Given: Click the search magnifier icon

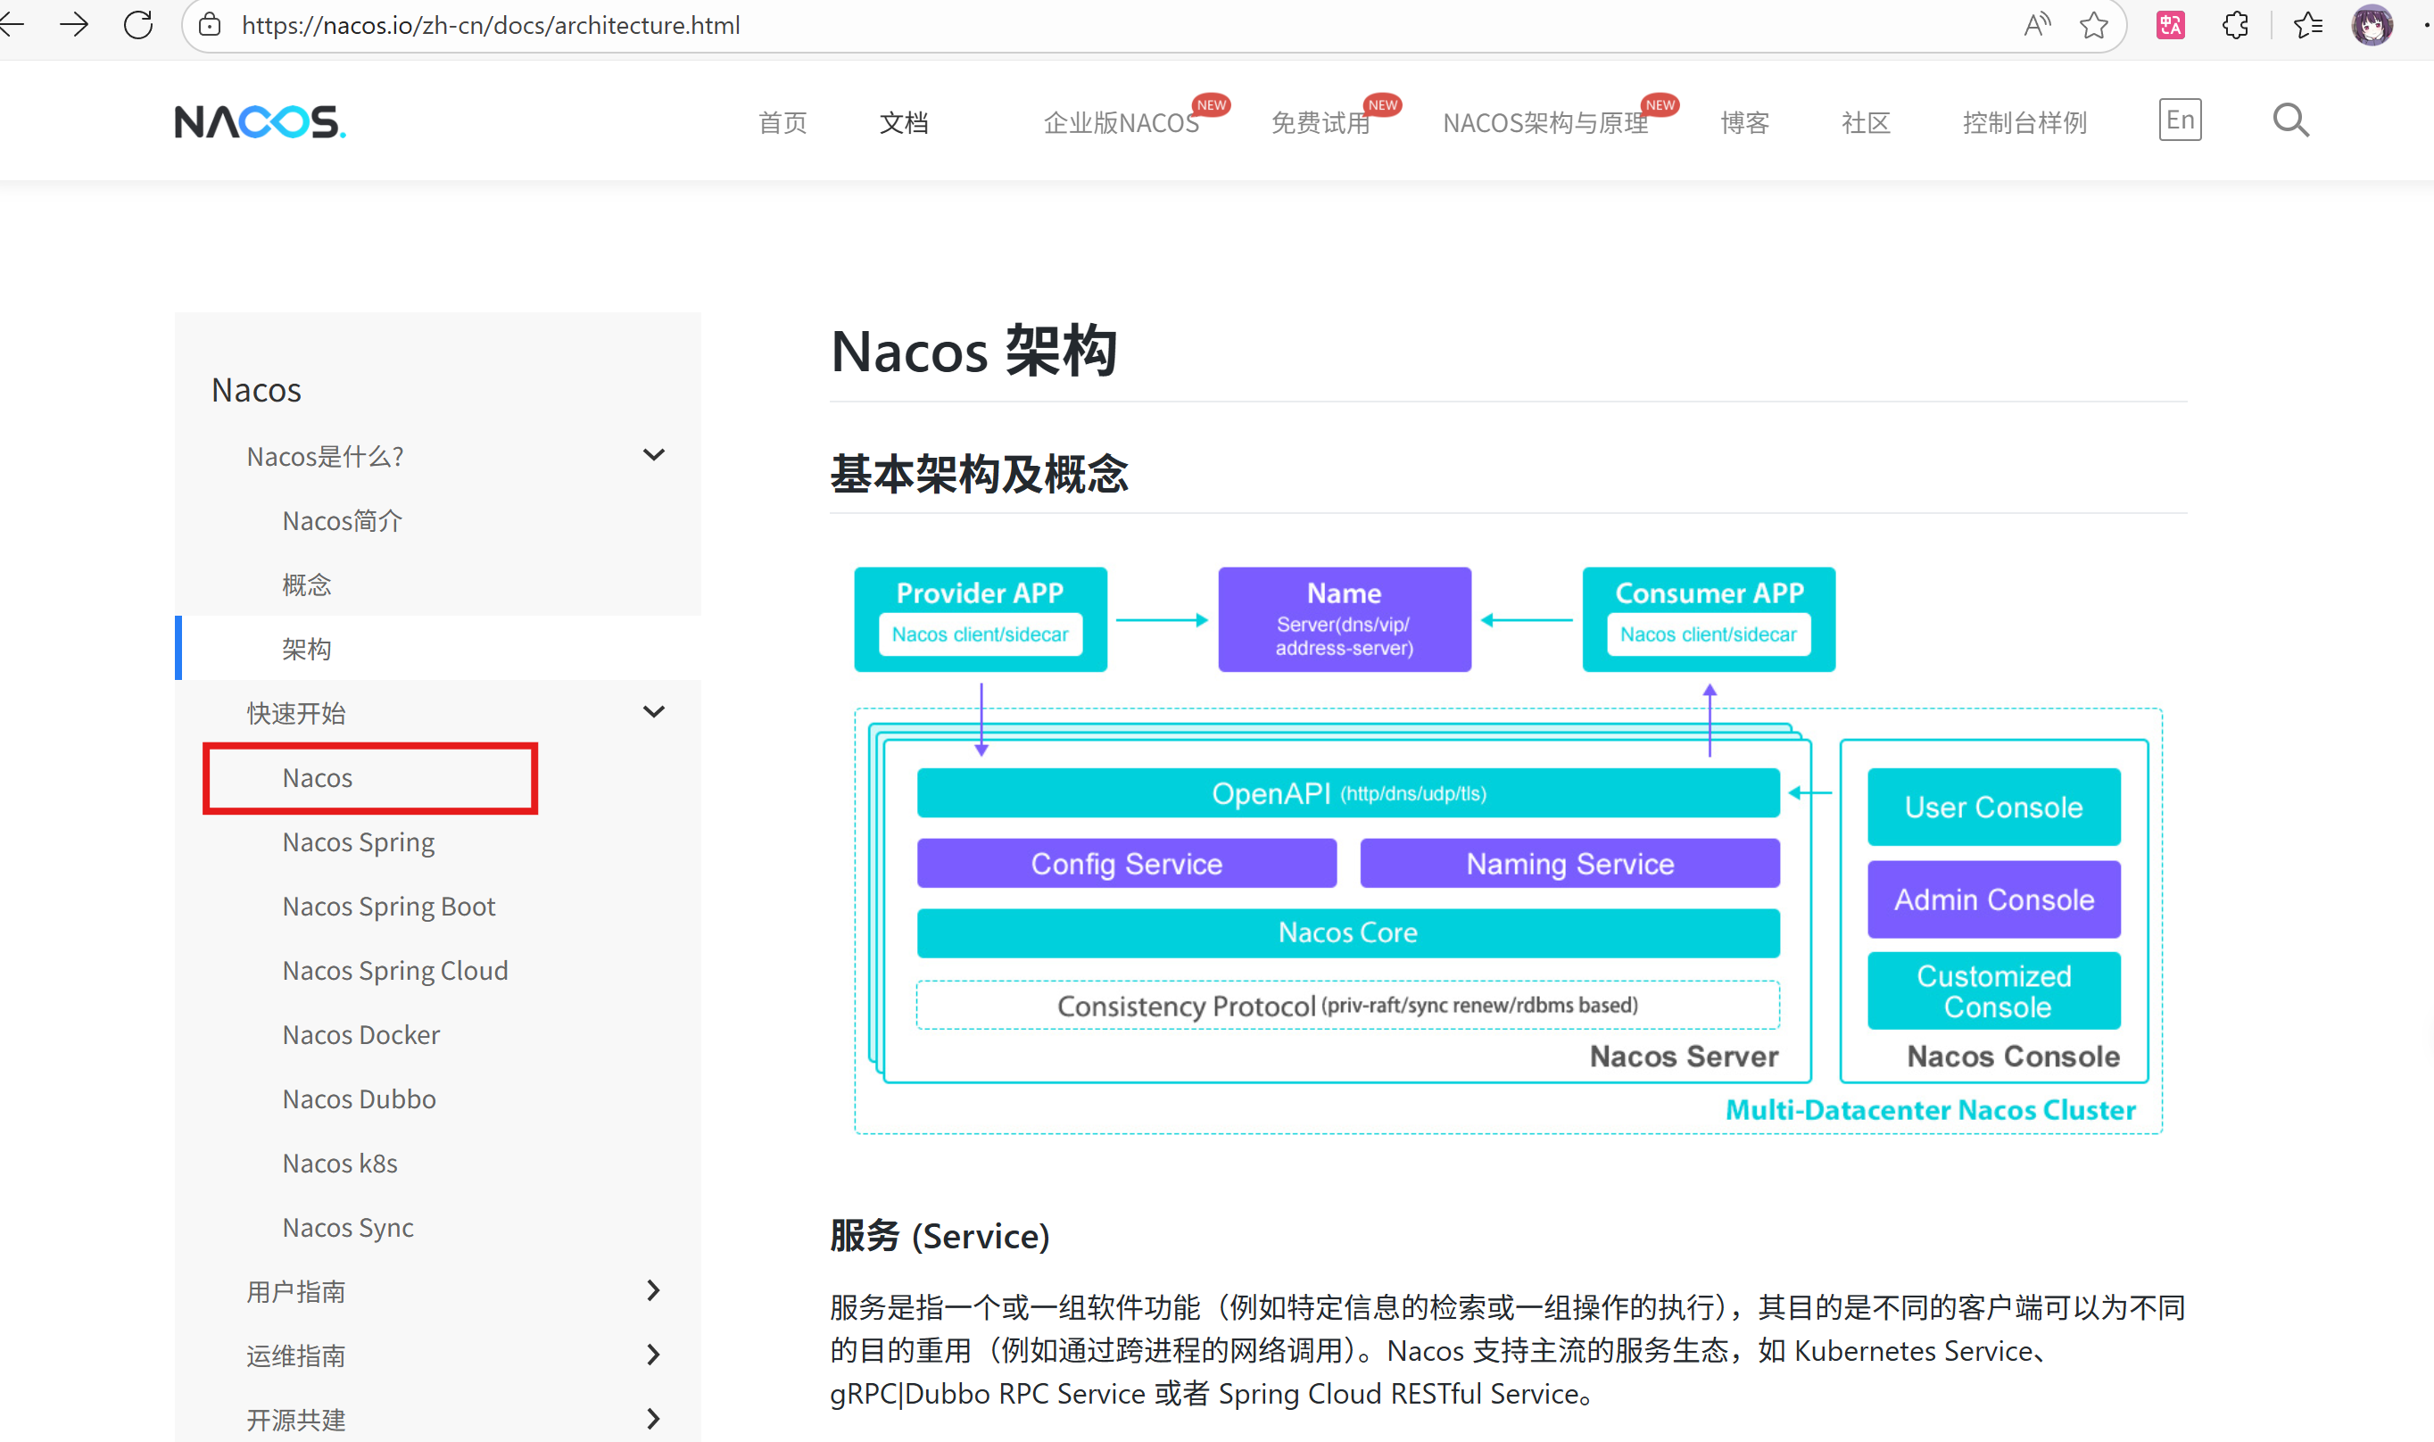Looking at the screenshot, I should (2290, 120).
